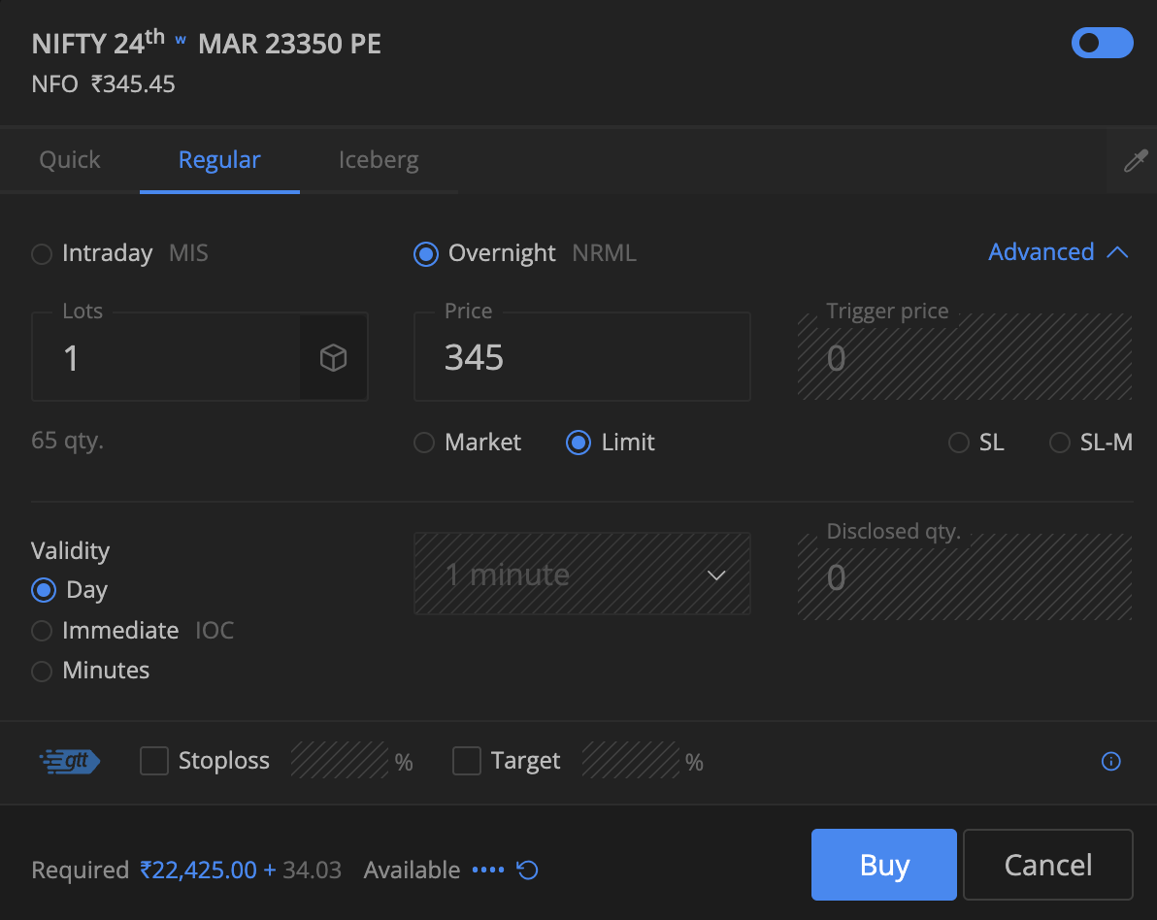Toggle the Buy/Sell switch
The width and height of the screenshot is (1157, 920).
pyautogui.click(x=1102, y=44)
